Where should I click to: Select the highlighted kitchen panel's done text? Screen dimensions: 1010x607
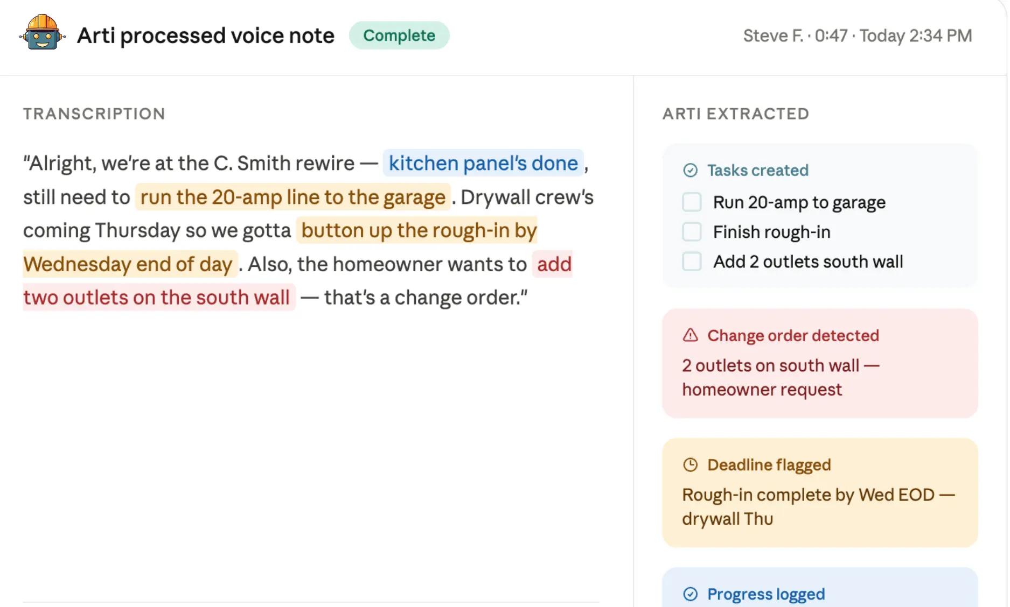482,163
